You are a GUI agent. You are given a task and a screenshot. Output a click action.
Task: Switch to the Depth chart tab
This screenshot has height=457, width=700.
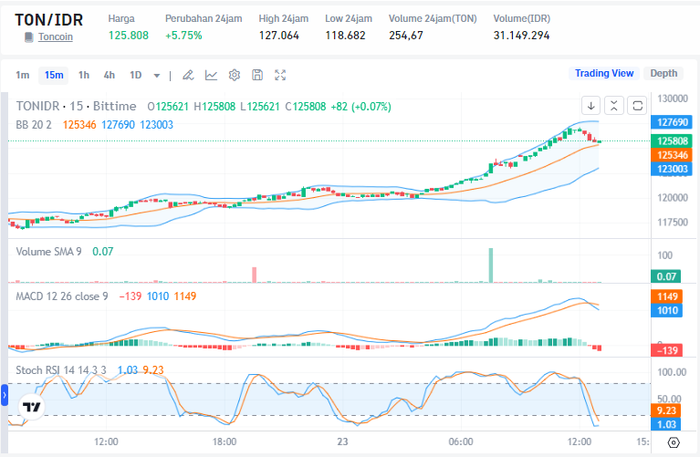point(663,73)
